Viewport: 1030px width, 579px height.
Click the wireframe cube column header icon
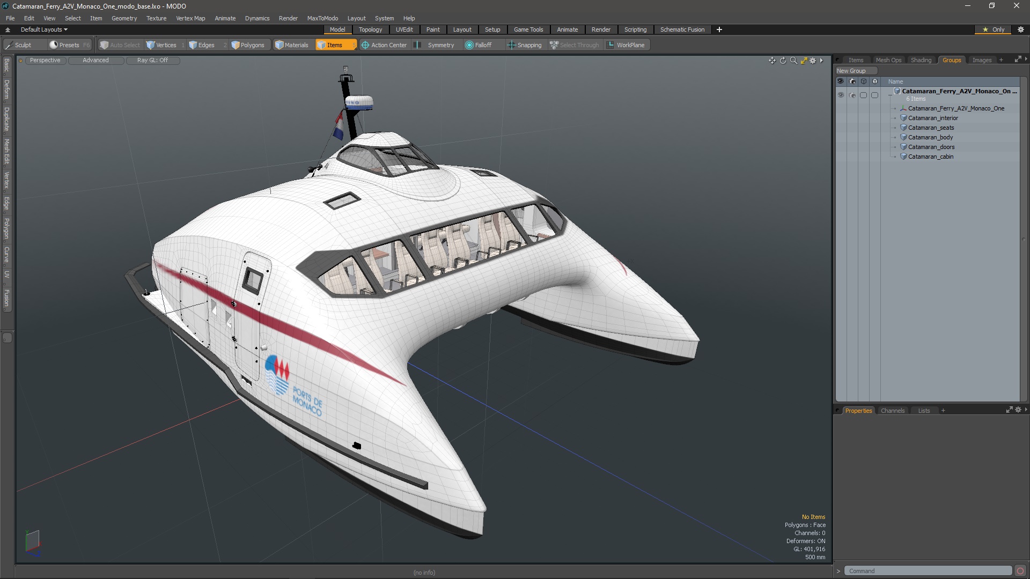(x=864, y=81)
